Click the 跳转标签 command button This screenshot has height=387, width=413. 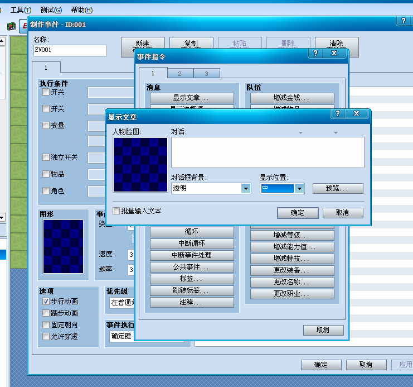(192, 290)
